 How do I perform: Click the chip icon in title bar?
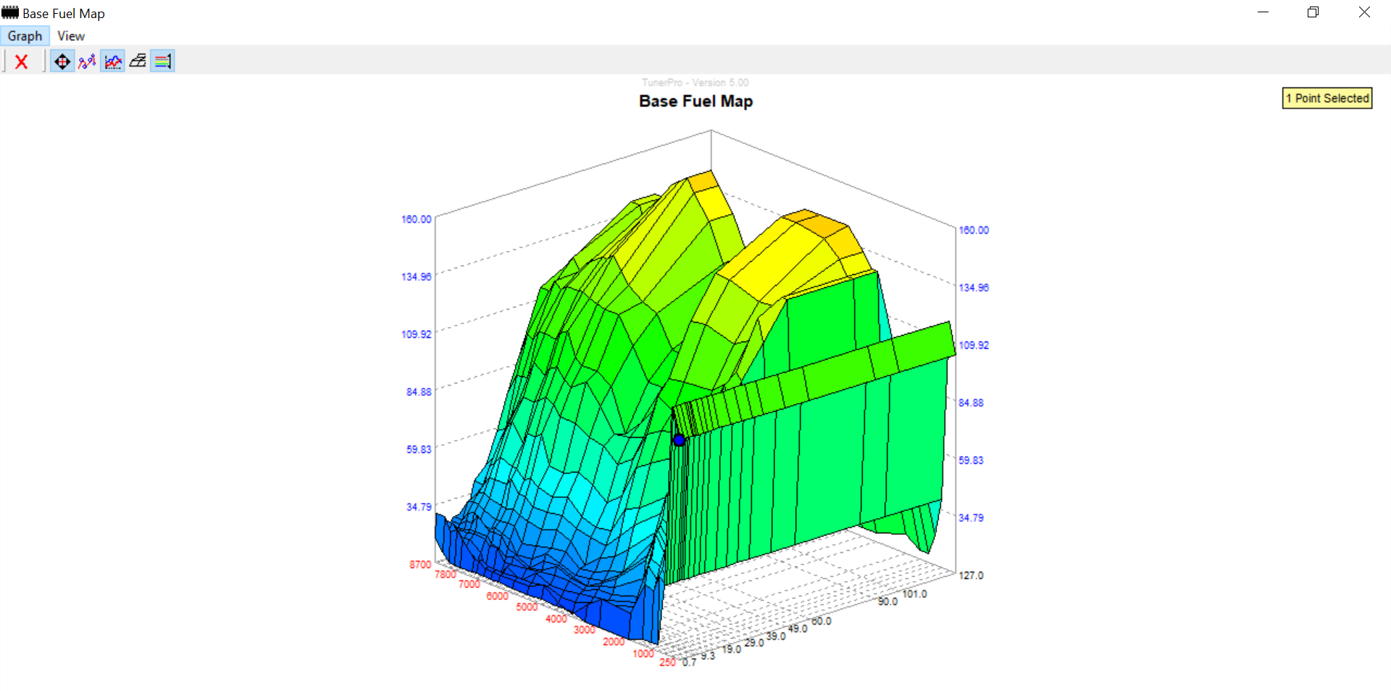[10, 13]
